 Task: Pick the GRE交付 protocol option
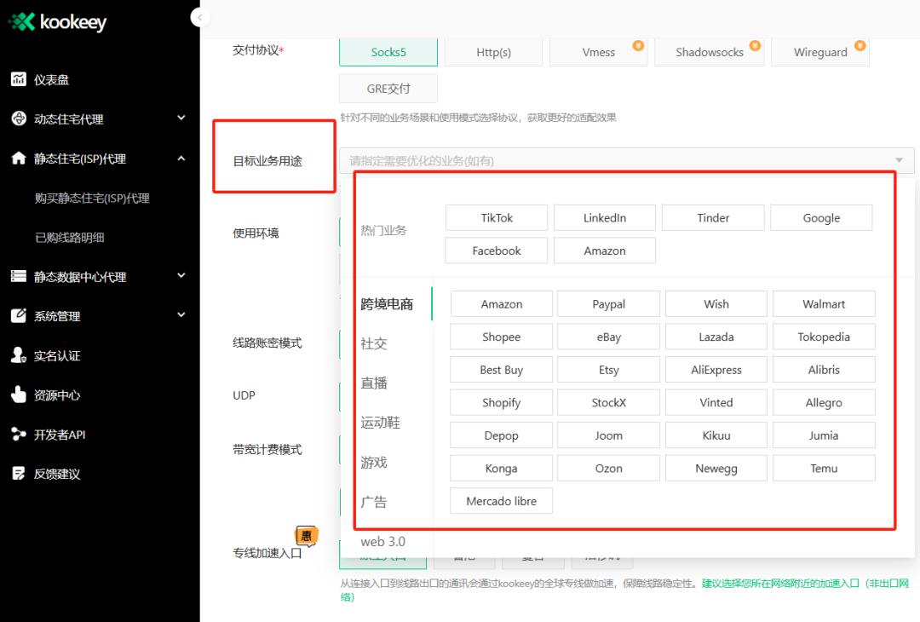click(x=388, y=89)
